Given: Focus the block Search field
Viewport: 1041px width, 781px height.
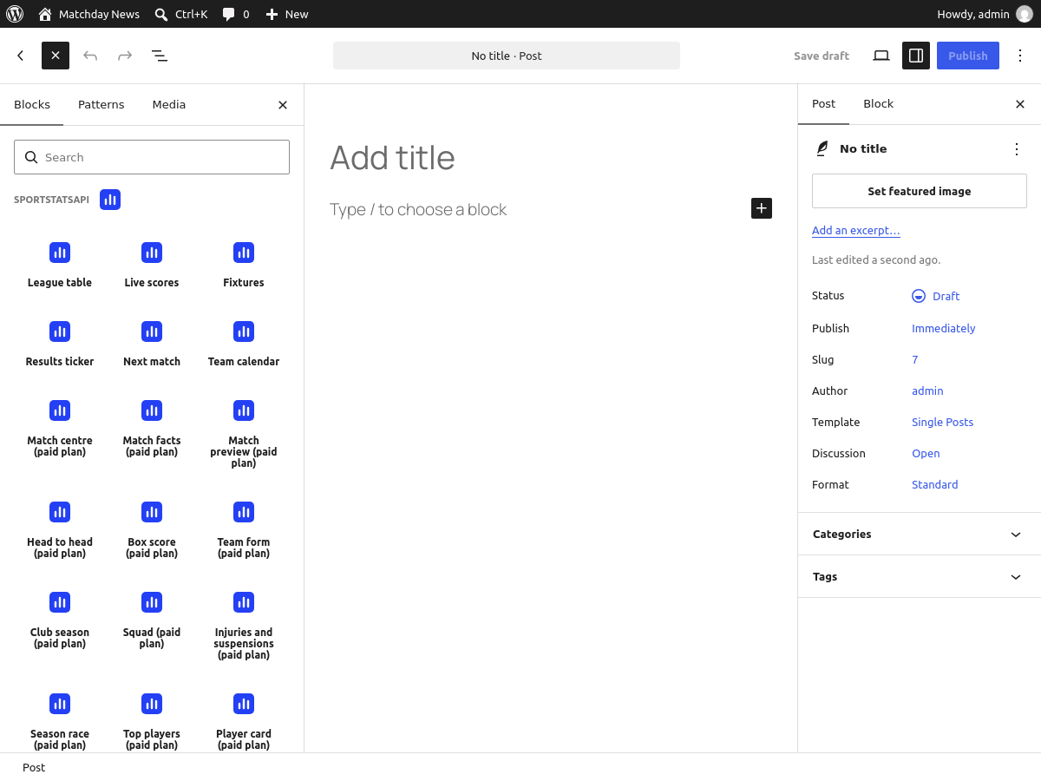Looking at the screenshot, I should (x=152, y=157).
